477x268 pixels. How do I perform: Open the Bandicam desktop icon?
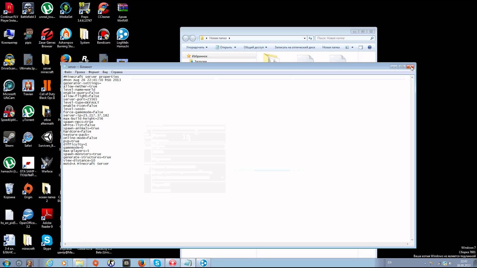[104, 36]
